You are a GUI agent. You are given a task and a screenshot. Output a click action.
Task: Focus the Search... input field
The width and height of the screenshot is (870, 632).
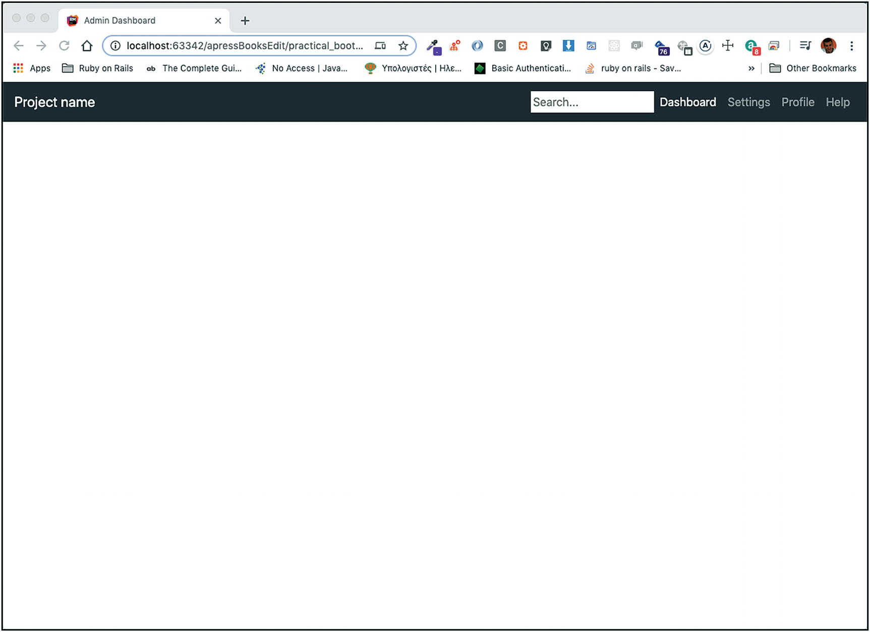592,102
